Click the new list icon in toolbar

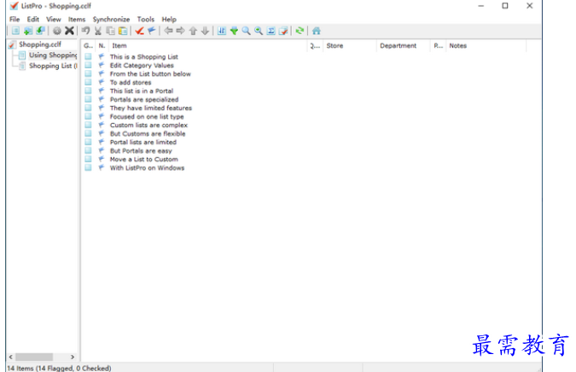(15, 31)
